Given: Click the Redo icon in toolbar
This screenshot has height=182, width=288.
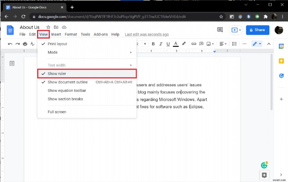Looking at the screenshot, I should click(18, 44).
